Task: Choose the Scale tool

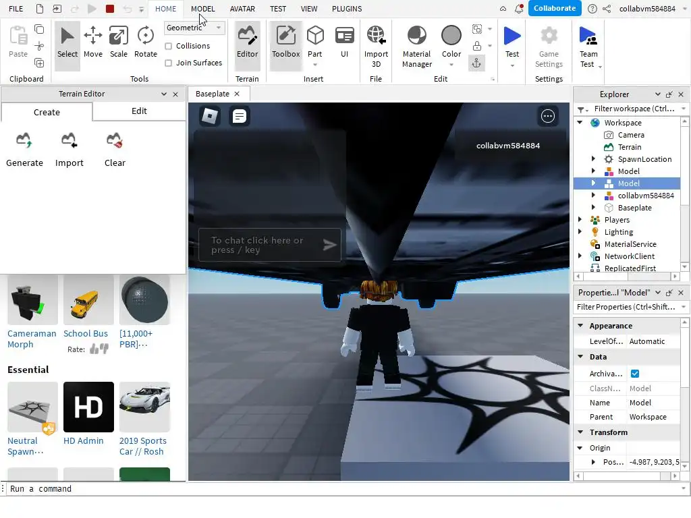Action: (x=119, y=42)
